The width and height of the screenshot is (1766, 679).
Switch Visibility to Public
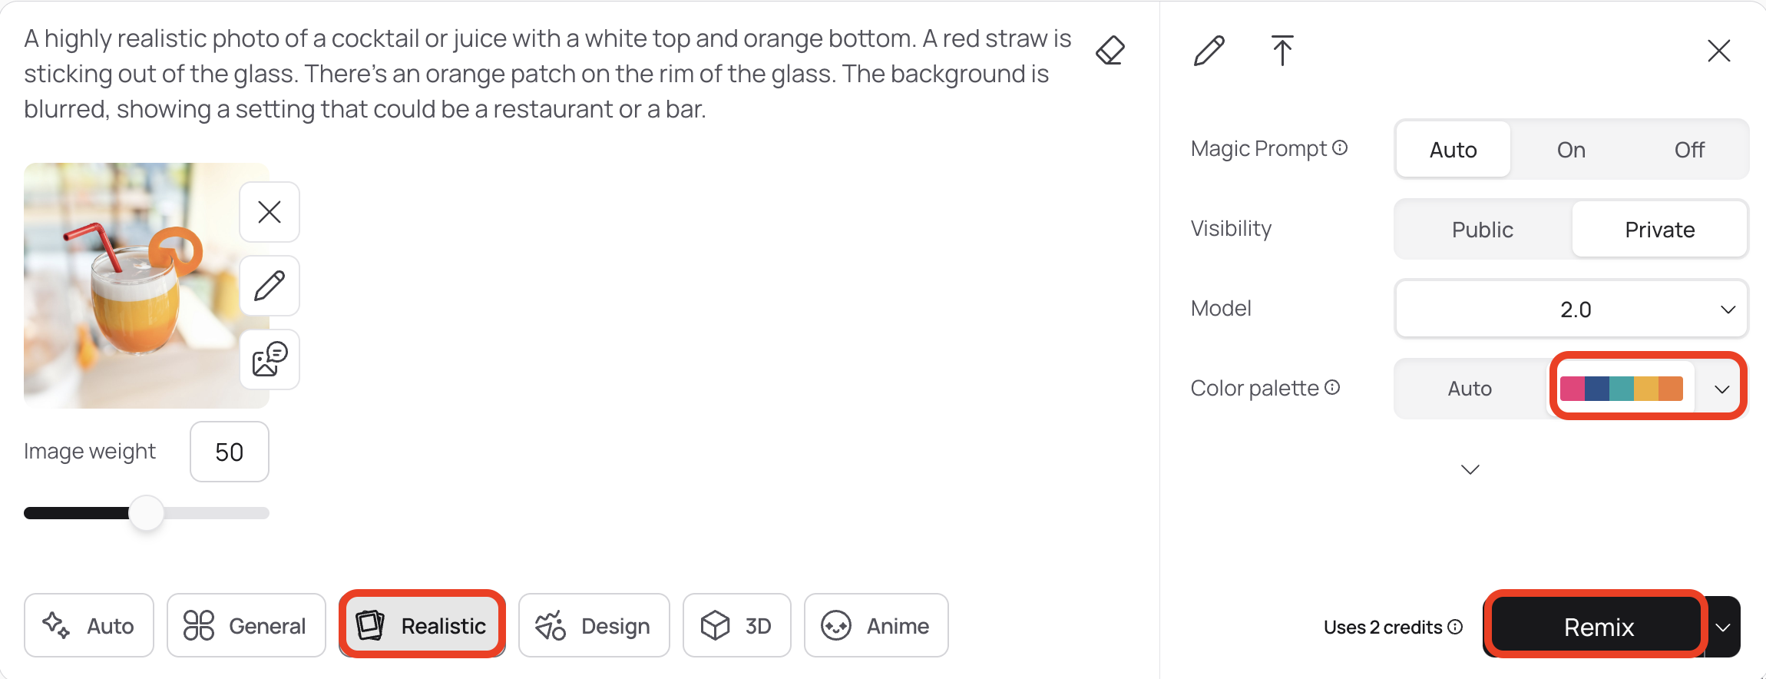(x=1482, y=230)
